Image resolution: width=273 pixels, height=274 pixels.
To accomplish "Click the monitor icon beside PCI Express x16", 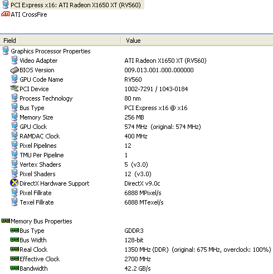I will (5, 4).
